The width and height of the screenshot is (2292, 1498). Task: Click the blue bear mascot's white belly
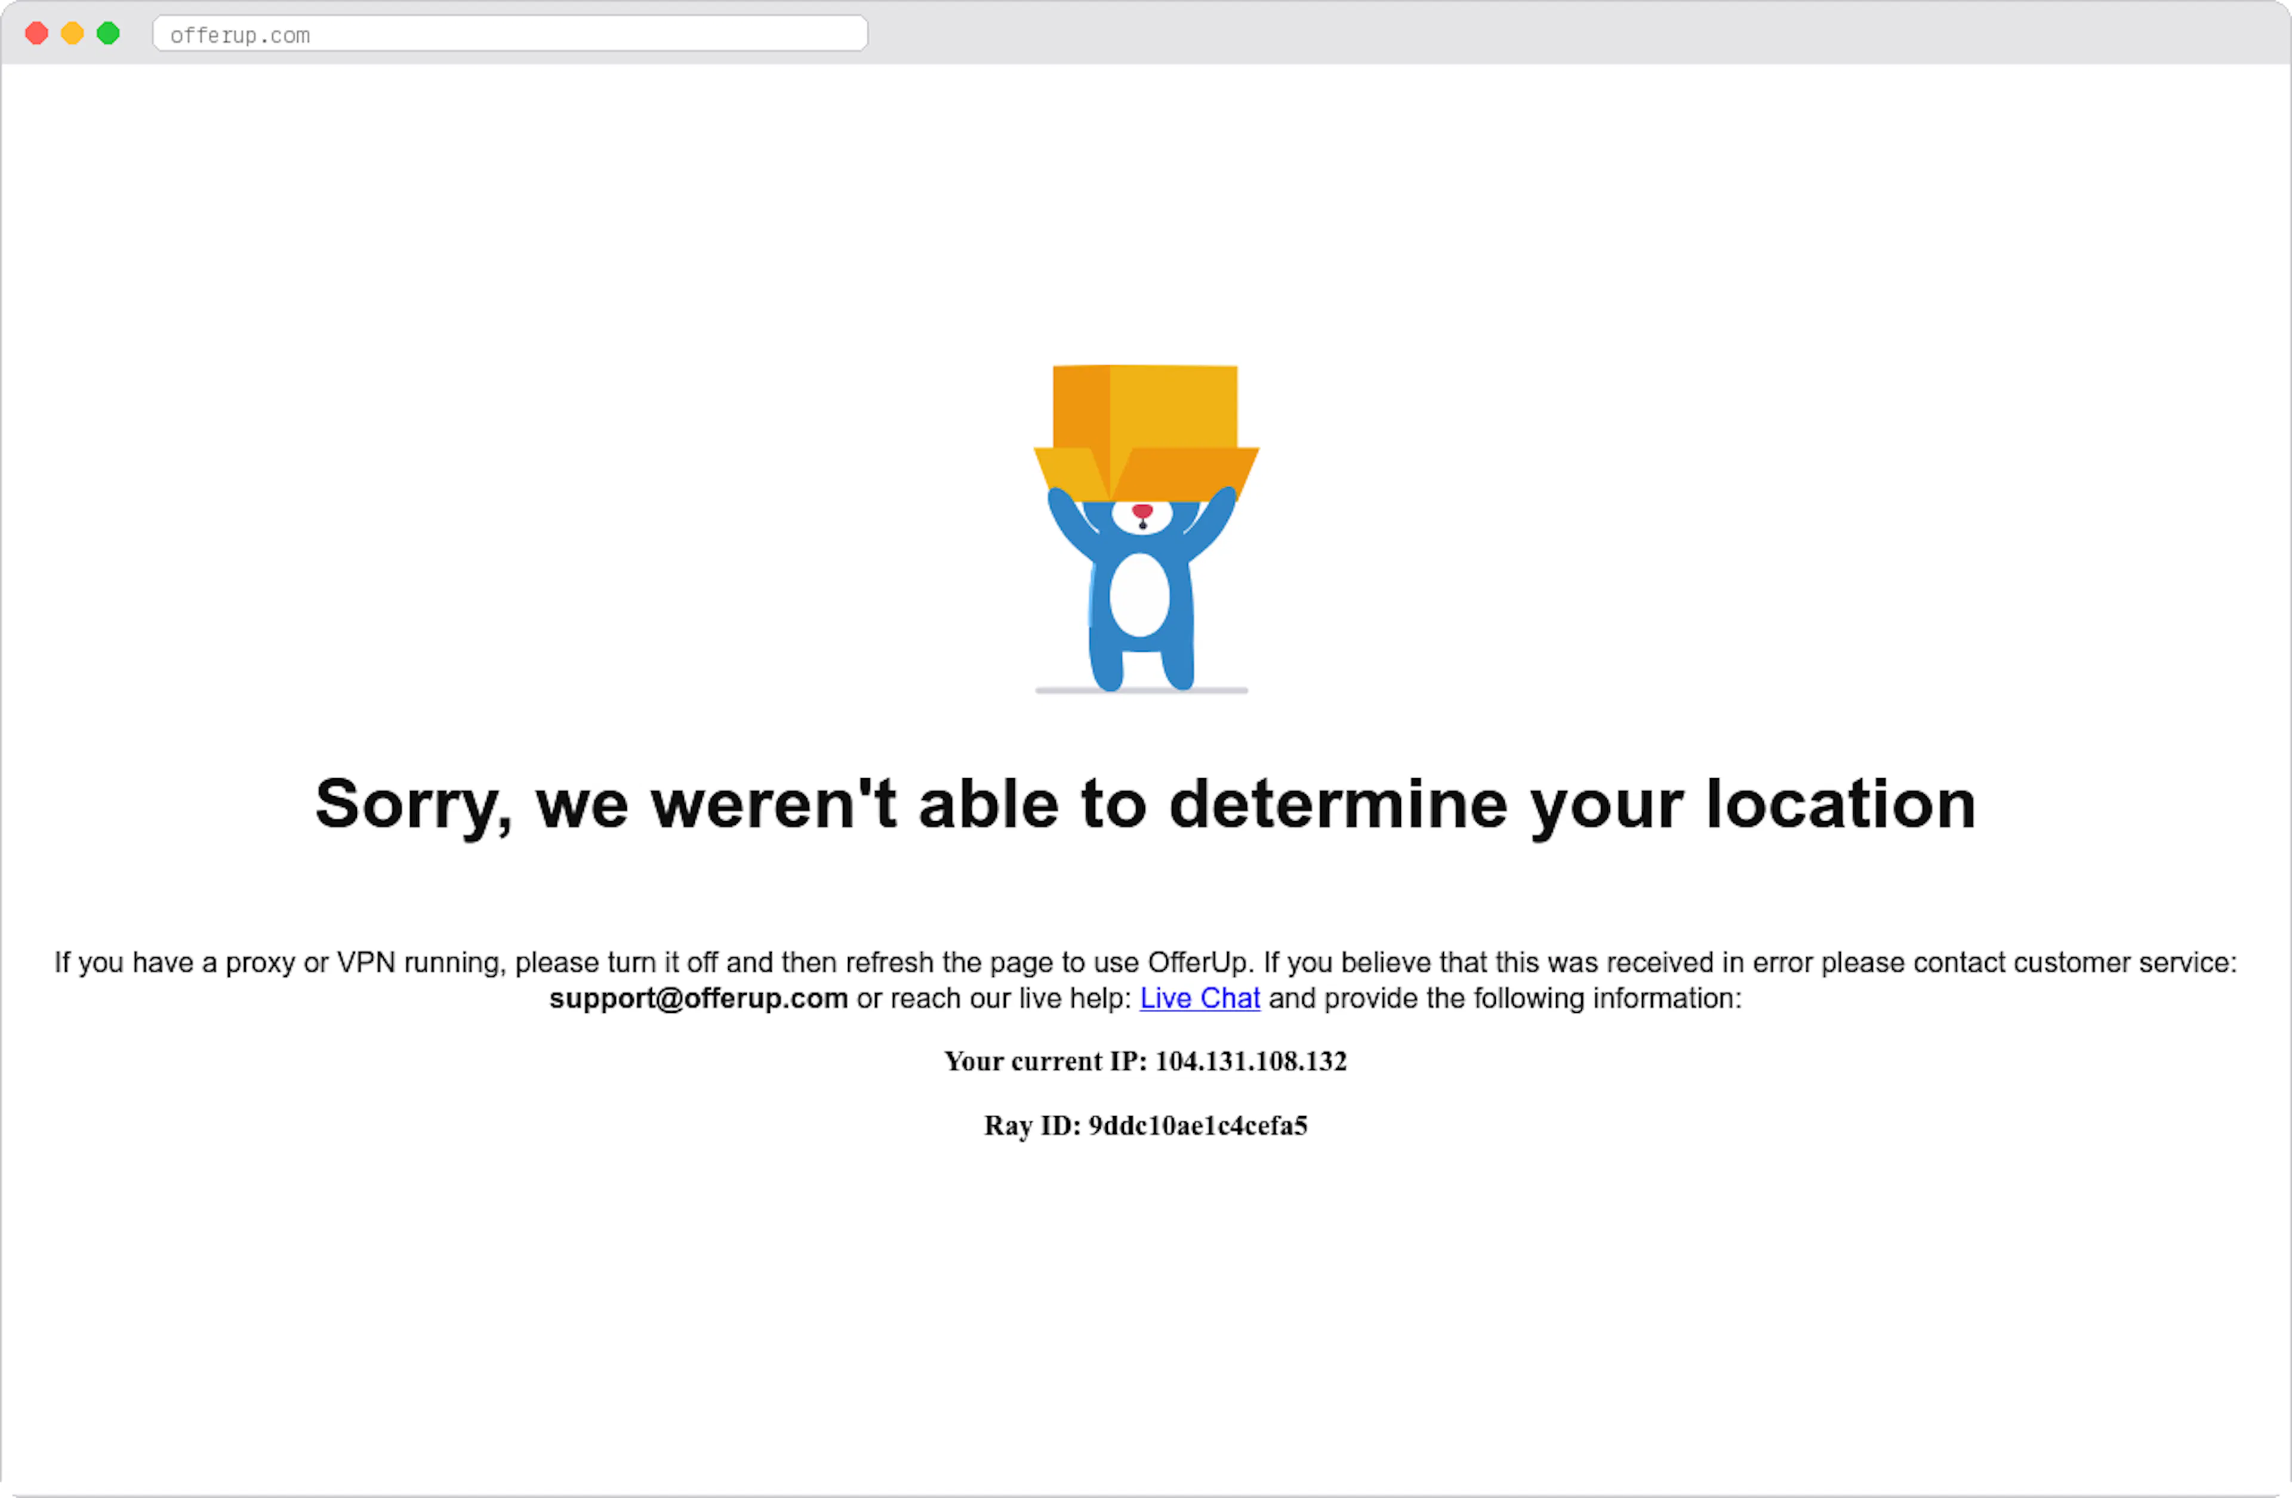[1139, 595]
